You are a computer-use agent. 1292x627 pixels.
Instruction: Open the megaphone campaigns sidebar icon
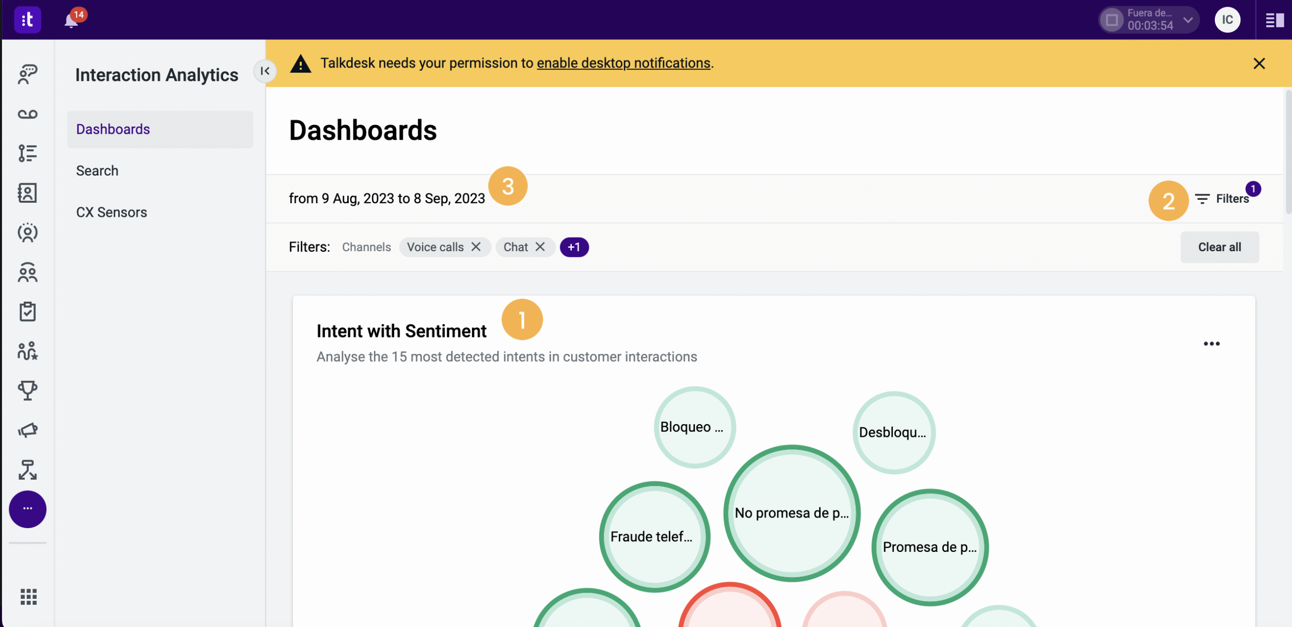[x=28, y=430]
